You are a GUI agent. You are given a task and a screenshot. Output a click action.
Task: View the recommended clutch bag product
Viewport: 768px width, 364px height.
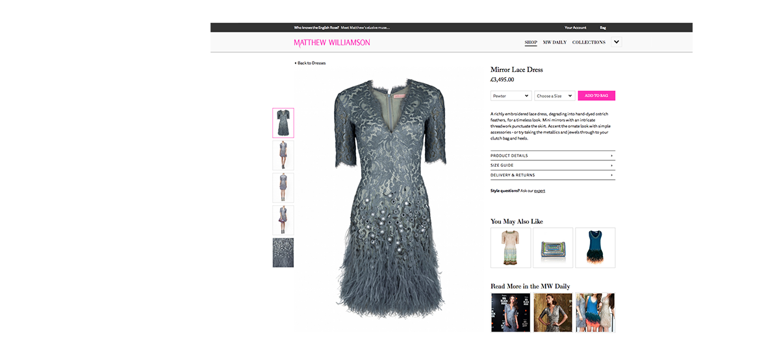pyautogui.click(x=553, y=247)
